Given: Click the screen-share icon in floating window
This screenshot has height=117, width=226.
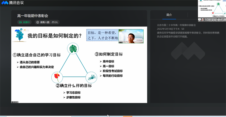Looking at the screenshot, I should [200, 20].
